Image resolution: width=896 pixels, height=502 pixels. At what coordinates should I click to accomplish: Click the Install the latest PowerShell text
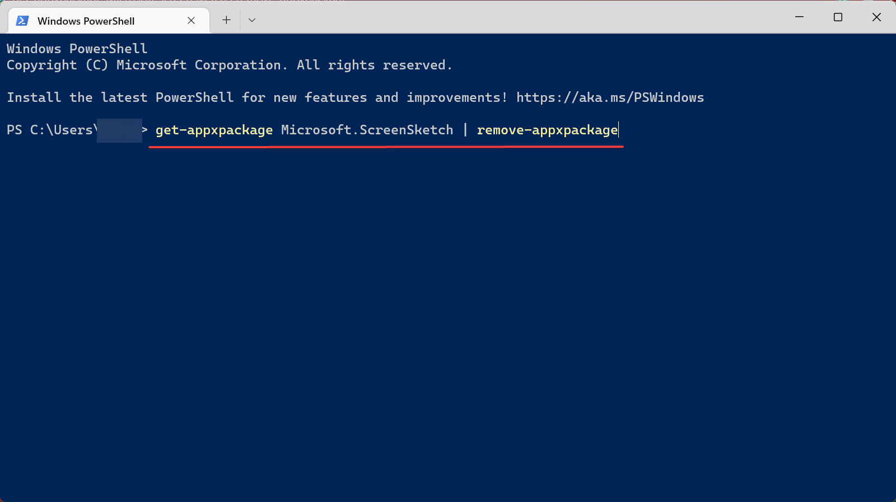(x=120, y=97)
